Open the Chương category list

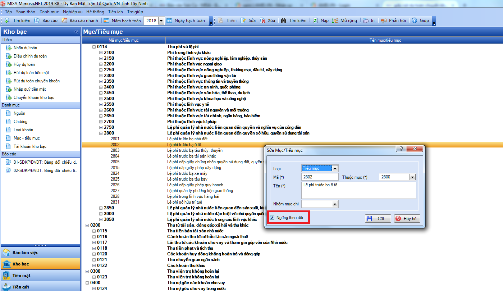pyautogui.click(x=20, y=122)
